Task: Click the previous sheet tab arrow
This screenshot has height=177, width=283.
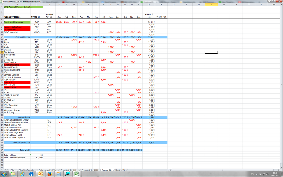Action: click(x=4, y=170)
